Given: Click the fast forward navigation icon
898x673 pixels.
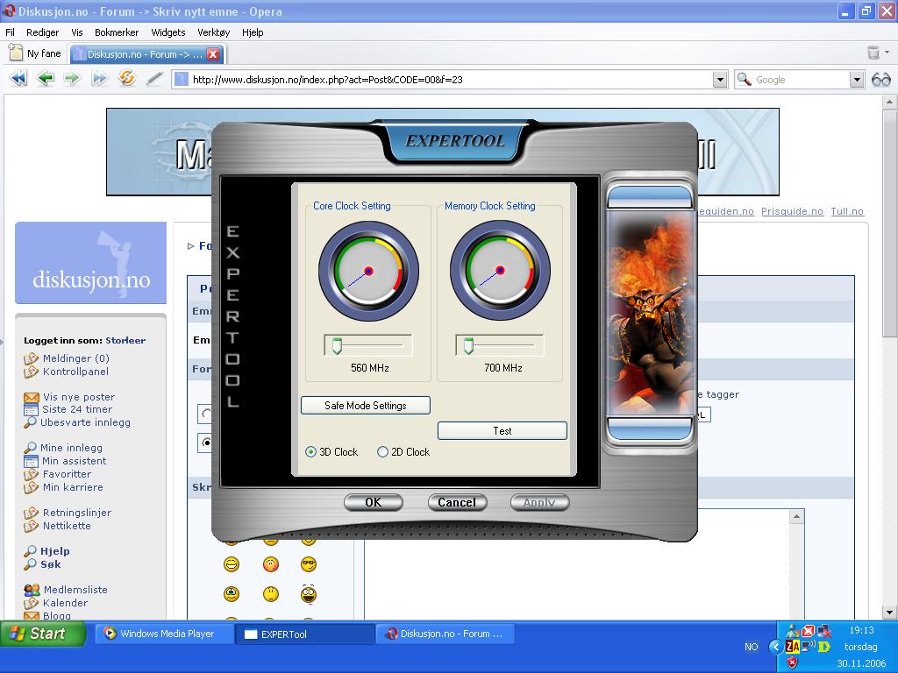Looking at the screenshot, I should pyautogui.click(x=99, y=78).
